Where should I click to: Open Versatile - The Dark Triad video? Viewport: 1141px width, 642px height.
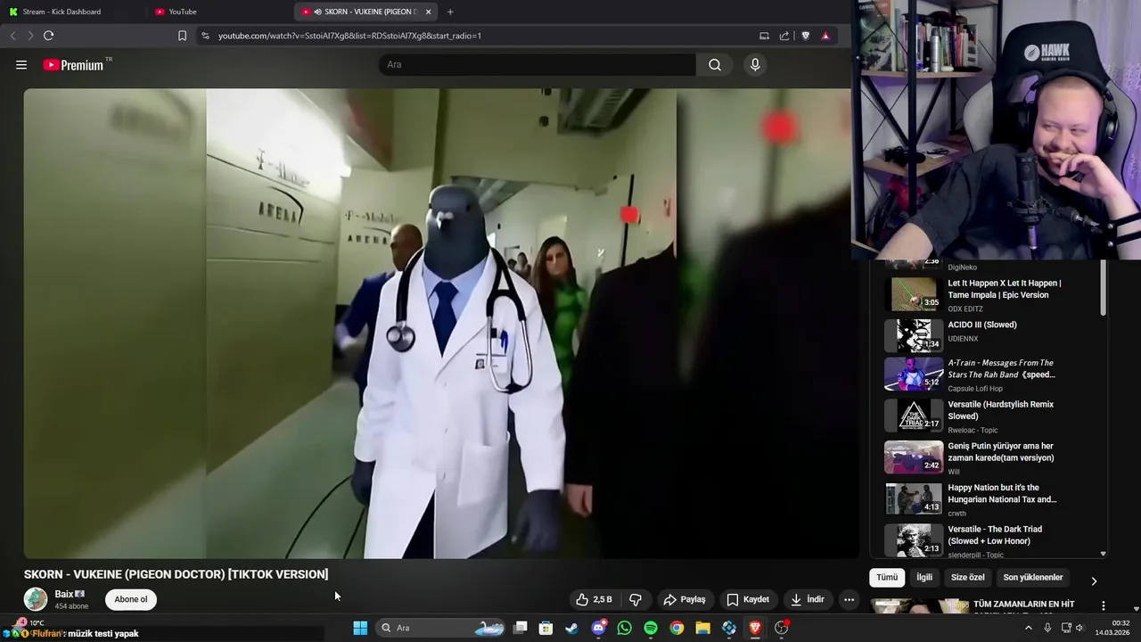(995, 535)
